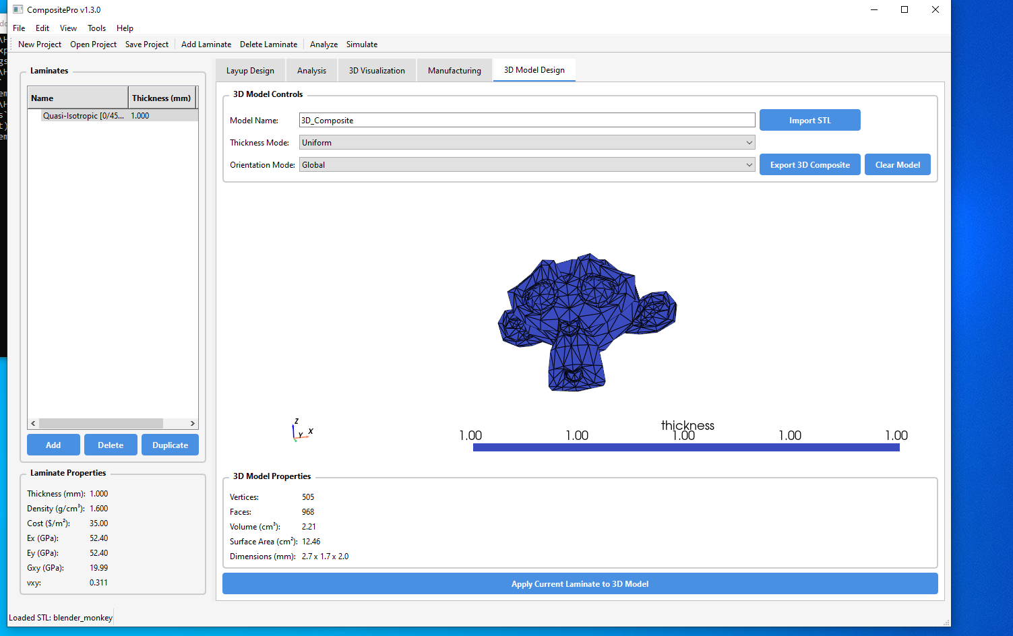Image resolution: width=1013 pixels, height=636 pixels.
Task: Open the Orientation Mode dropdown
Action: (527, 165)
